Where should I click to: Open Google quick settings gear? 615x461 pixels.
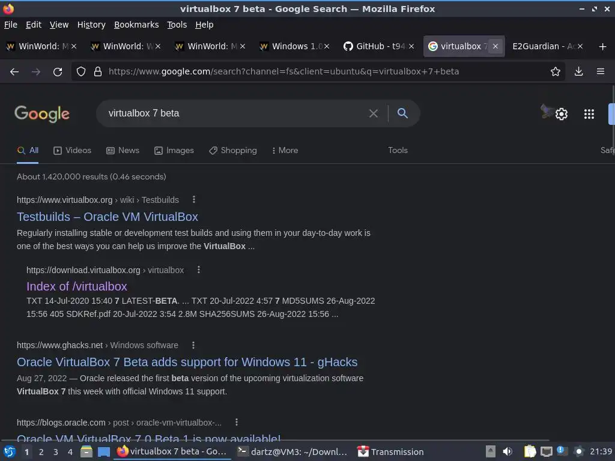pyautogui.click(x=562, y=114)
